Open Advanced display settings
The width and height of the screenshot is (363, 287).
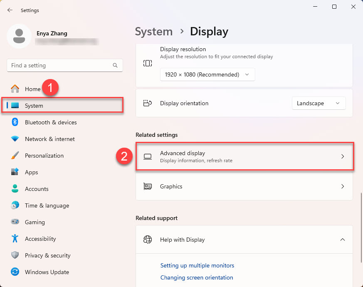tap(244, 156)
